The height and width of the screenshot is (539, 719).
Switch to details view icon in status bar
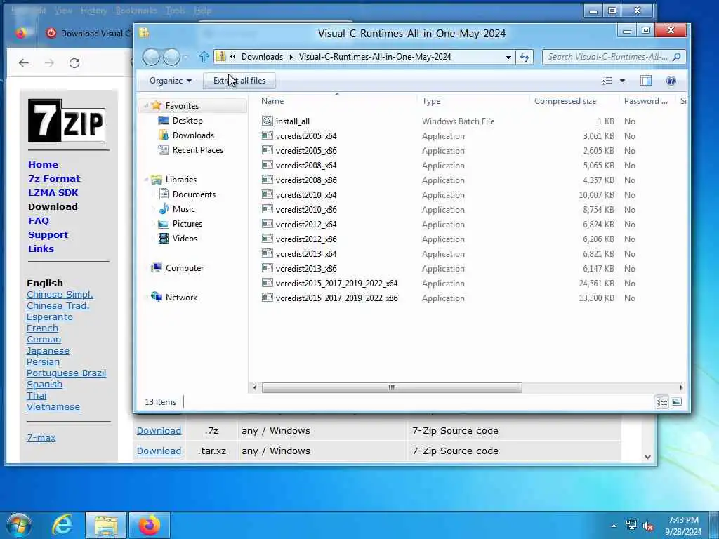click(x=661, y=402)
